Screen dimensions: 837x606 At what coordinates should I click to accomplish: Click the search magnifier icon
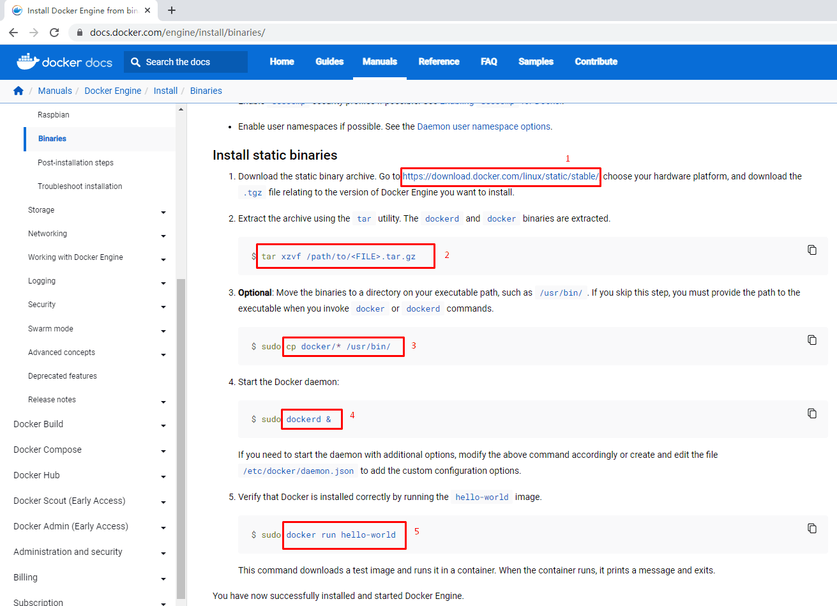(x=135, y=62)
